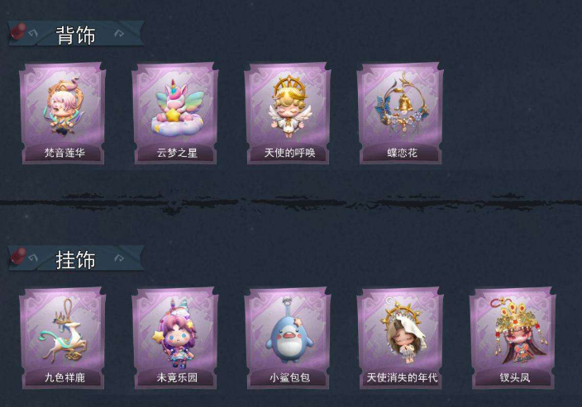
Task: Open the 挂饰 category header
Action: [x=76, y=258]
